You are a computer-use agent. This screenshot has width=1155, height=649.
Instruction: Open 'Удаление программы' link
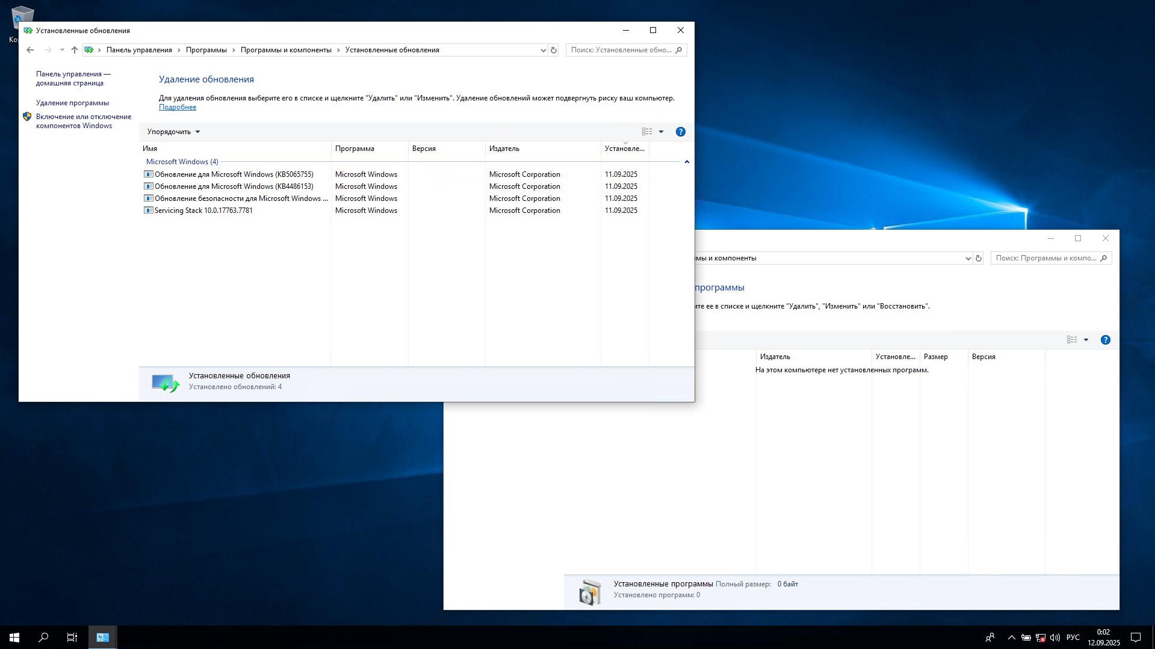[72, 103]
